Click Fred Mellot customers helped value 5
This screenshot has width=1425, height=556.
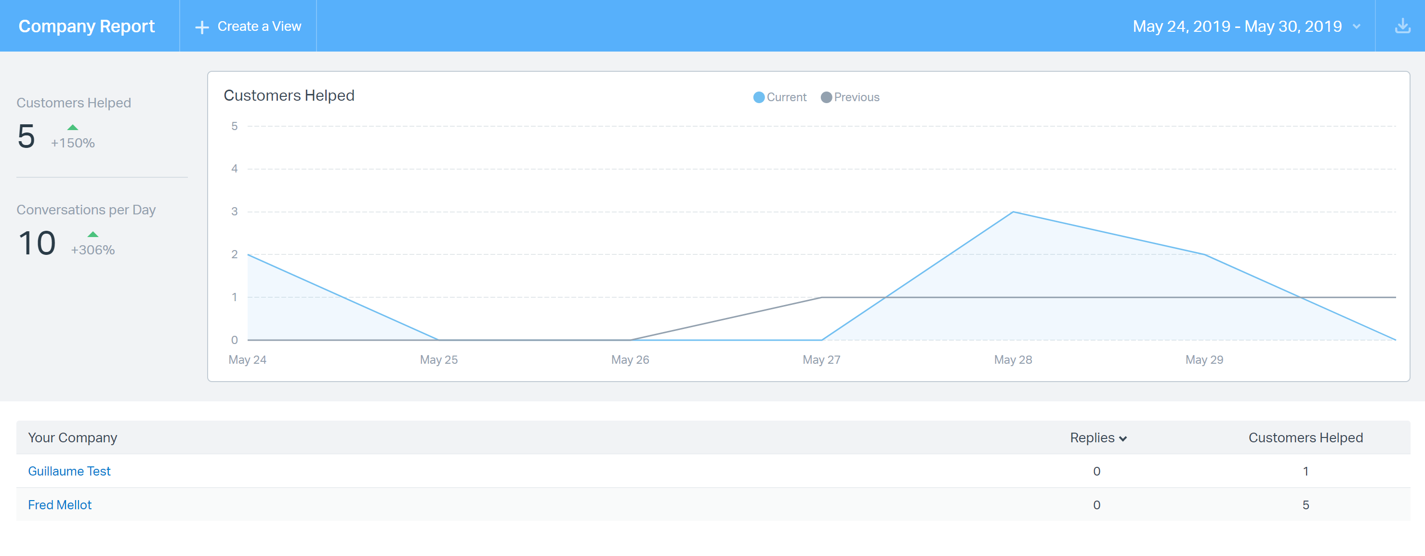pyautogui.click(x=1306, y=505)
